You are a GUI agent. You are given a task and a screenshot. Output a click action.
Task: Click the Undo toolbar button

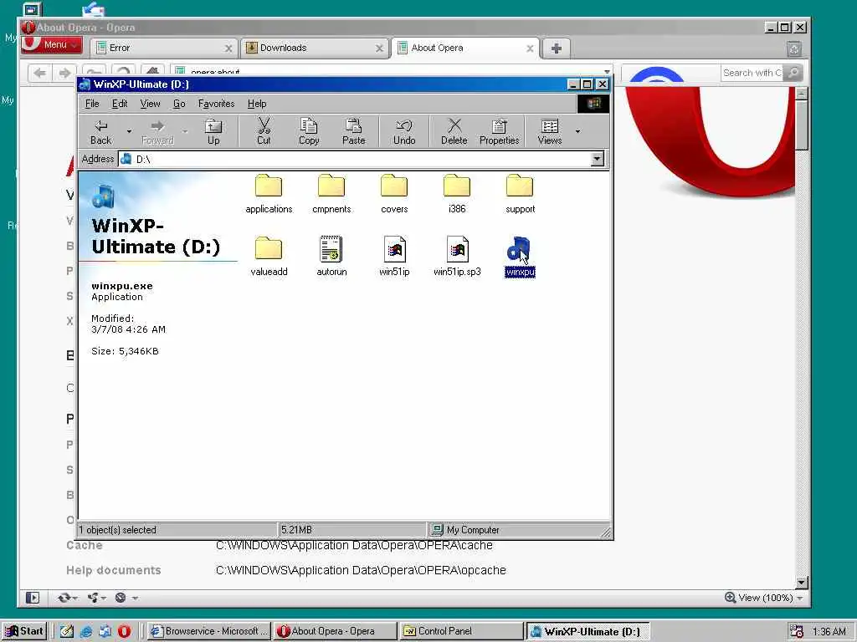point(404,131)
